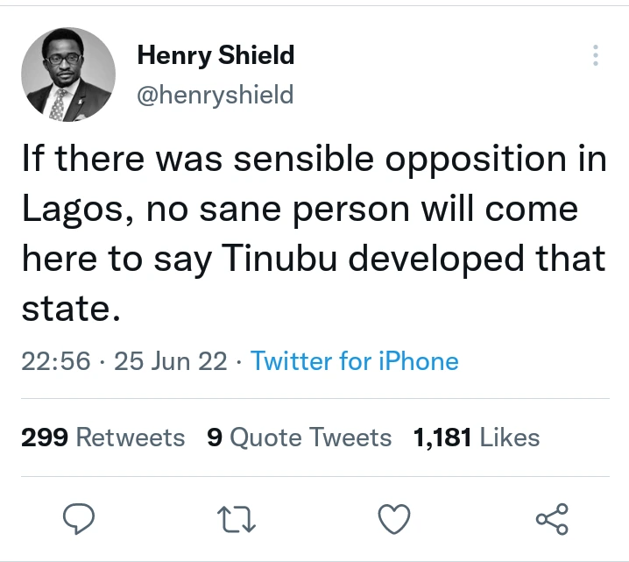View the 299 Retweets list
The height and width of the screenshot is (562, 629).
(x=103, y=437)
